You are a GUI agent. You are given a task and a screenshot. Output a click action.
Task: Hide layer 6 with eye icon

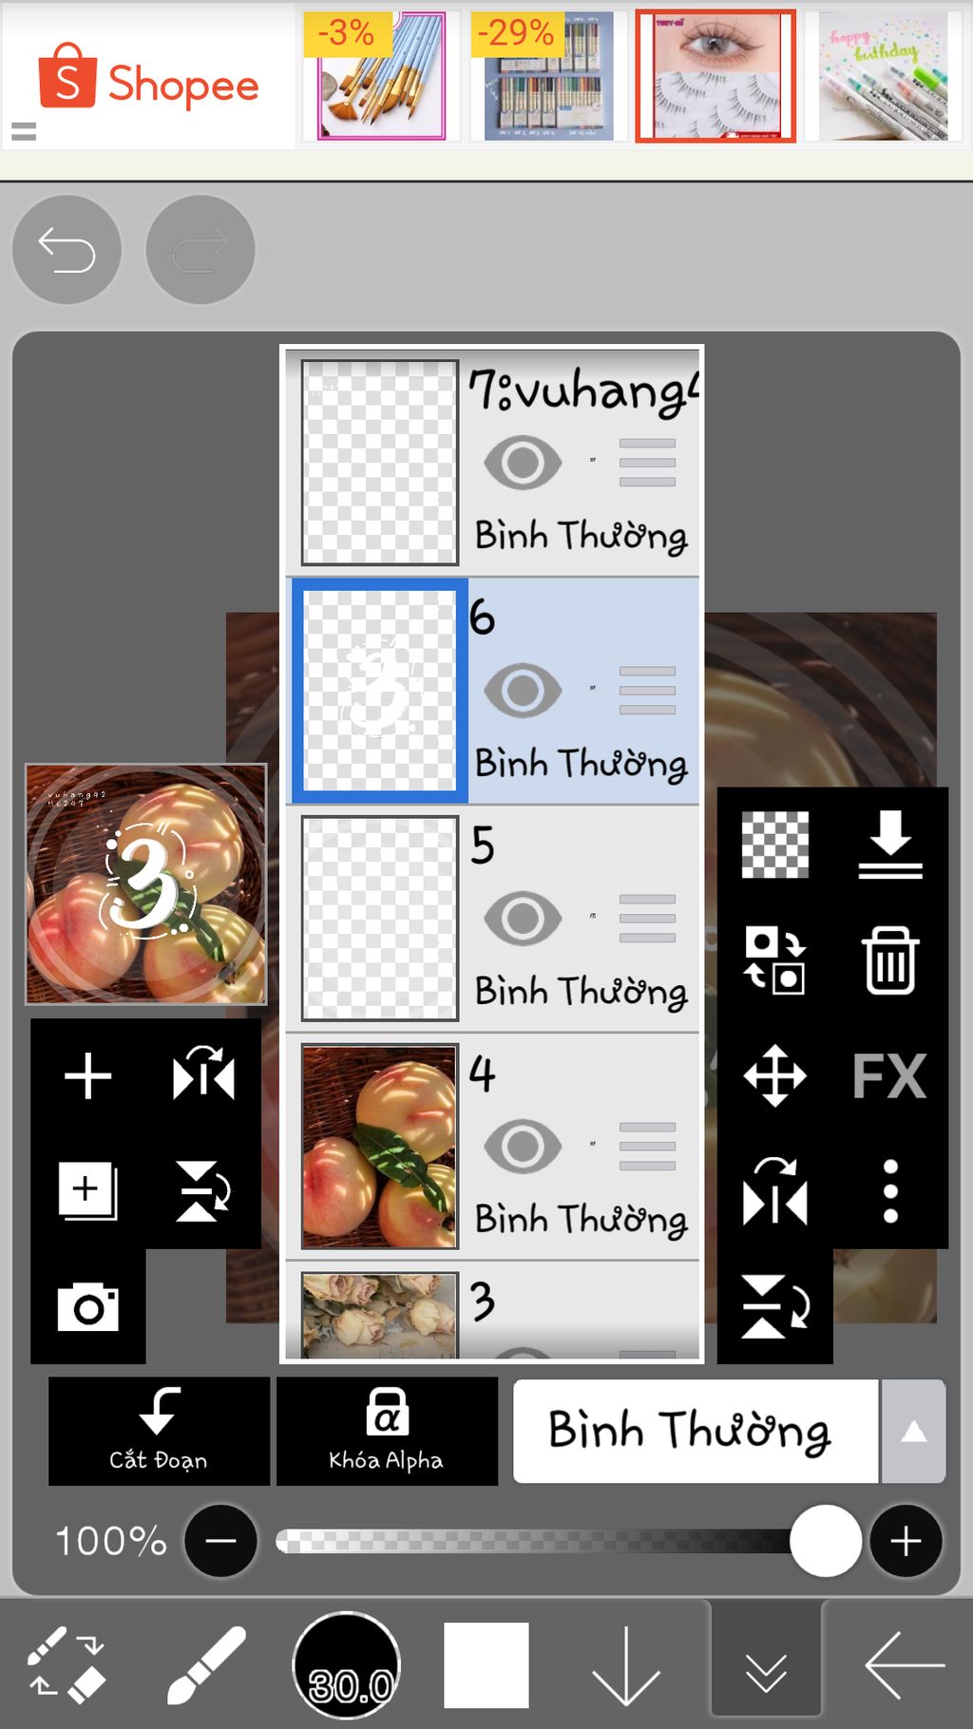[x=523, y=691]
